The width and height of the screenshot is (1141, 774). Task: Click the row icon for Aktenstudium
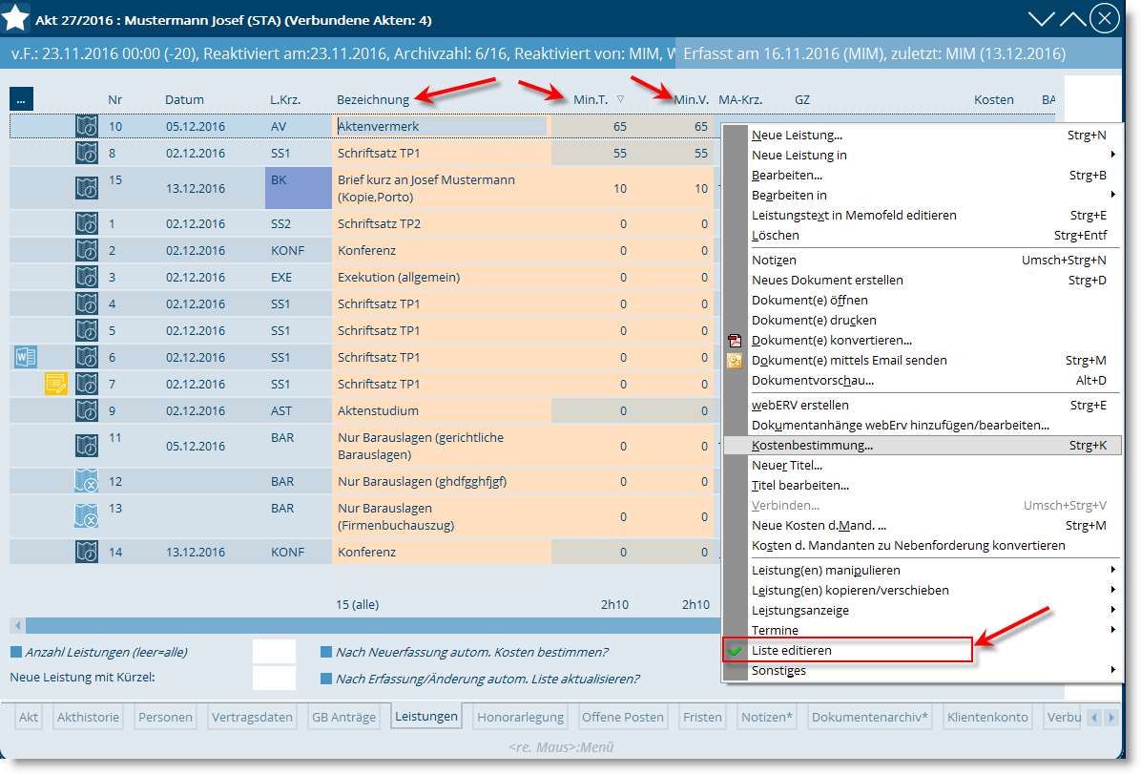point(87,410)
